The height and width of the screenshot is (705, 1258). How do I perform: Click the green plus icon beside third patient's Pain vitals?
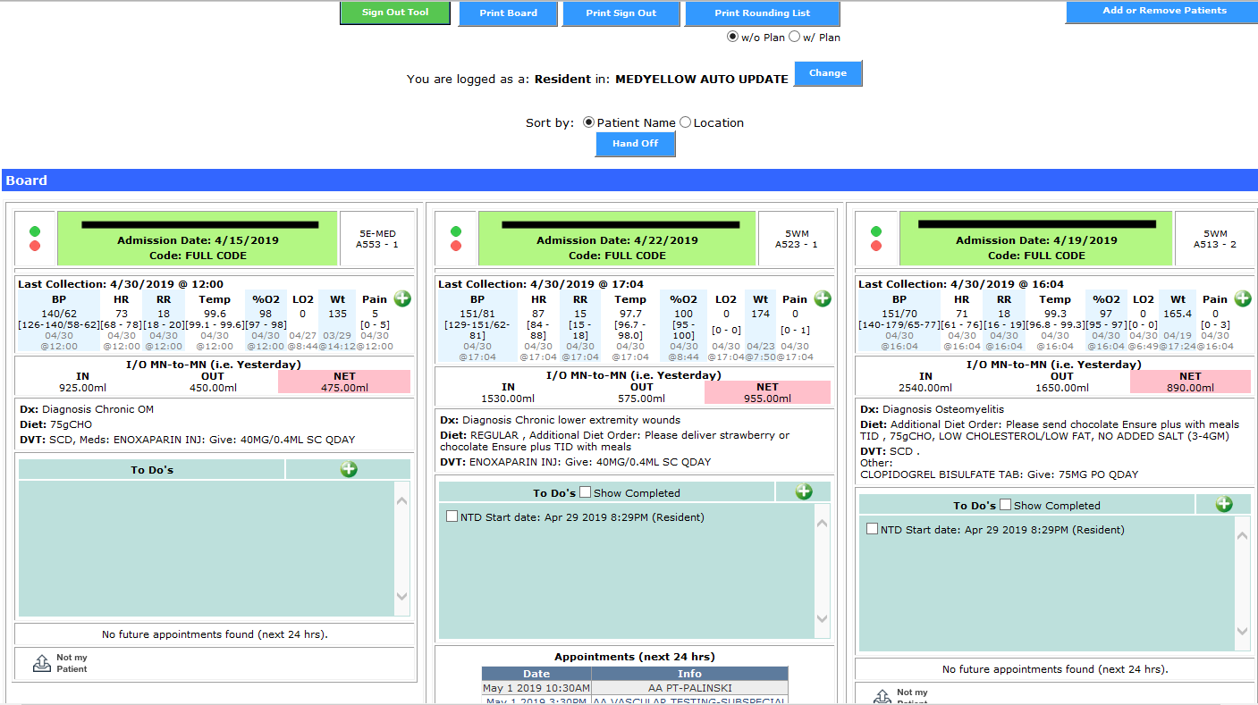pyautogui.click(x=1243, y=299)
